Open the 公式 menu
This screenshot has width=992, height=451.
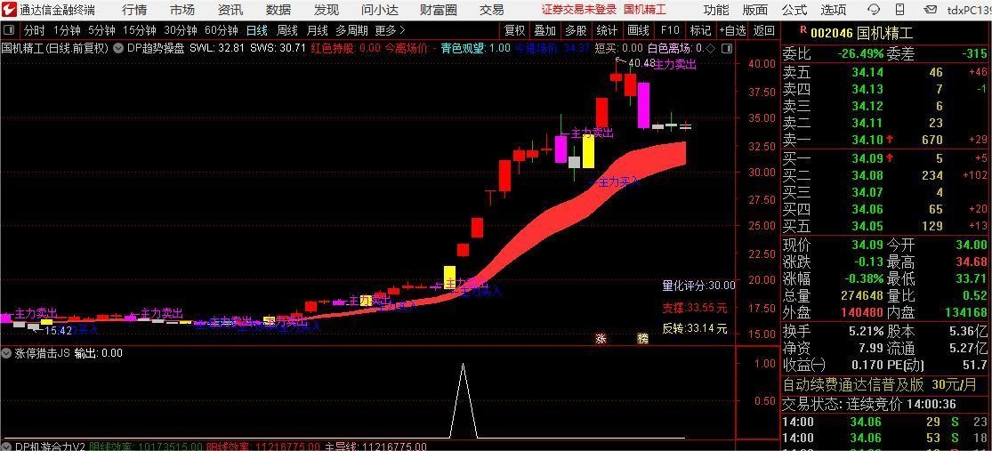tap(794, 10)
